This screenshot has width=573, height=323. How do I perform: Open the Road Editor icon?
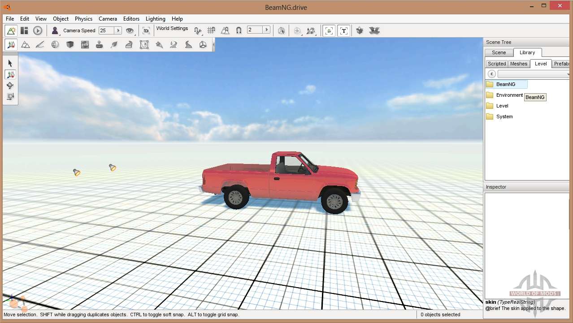point(188,44)
